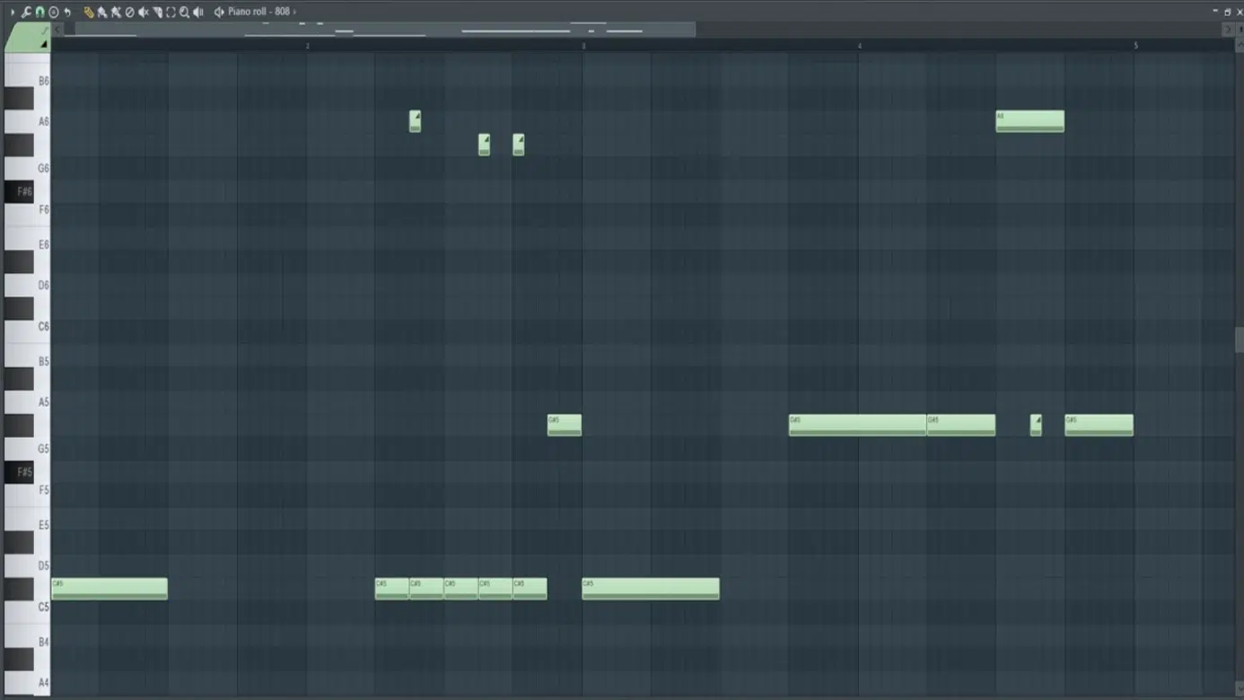The height and width of the screenshot is (700, 1244).
Task: Select the second short G#6 note
Action: [x=518, y=144]
